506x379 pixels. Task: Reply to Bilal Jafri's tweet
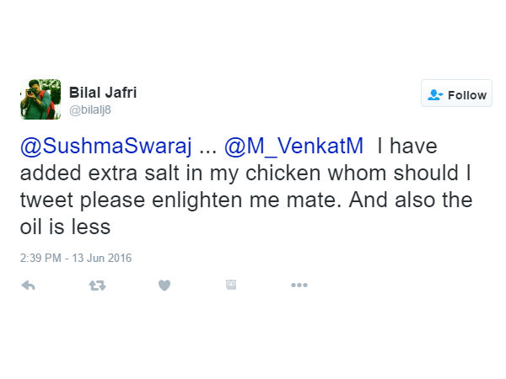28,286
